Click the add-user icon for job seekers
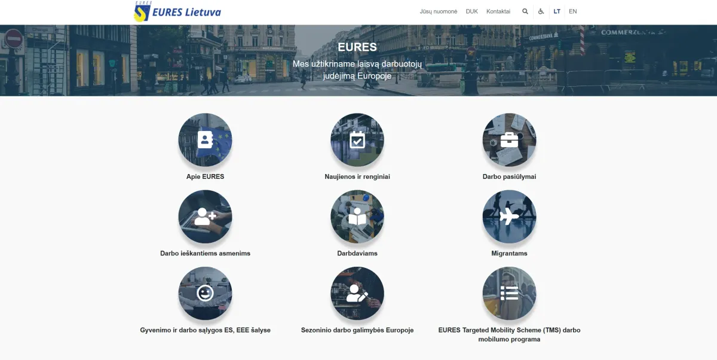The width and height of the screenshot is (717, 360). pos(205,216)
